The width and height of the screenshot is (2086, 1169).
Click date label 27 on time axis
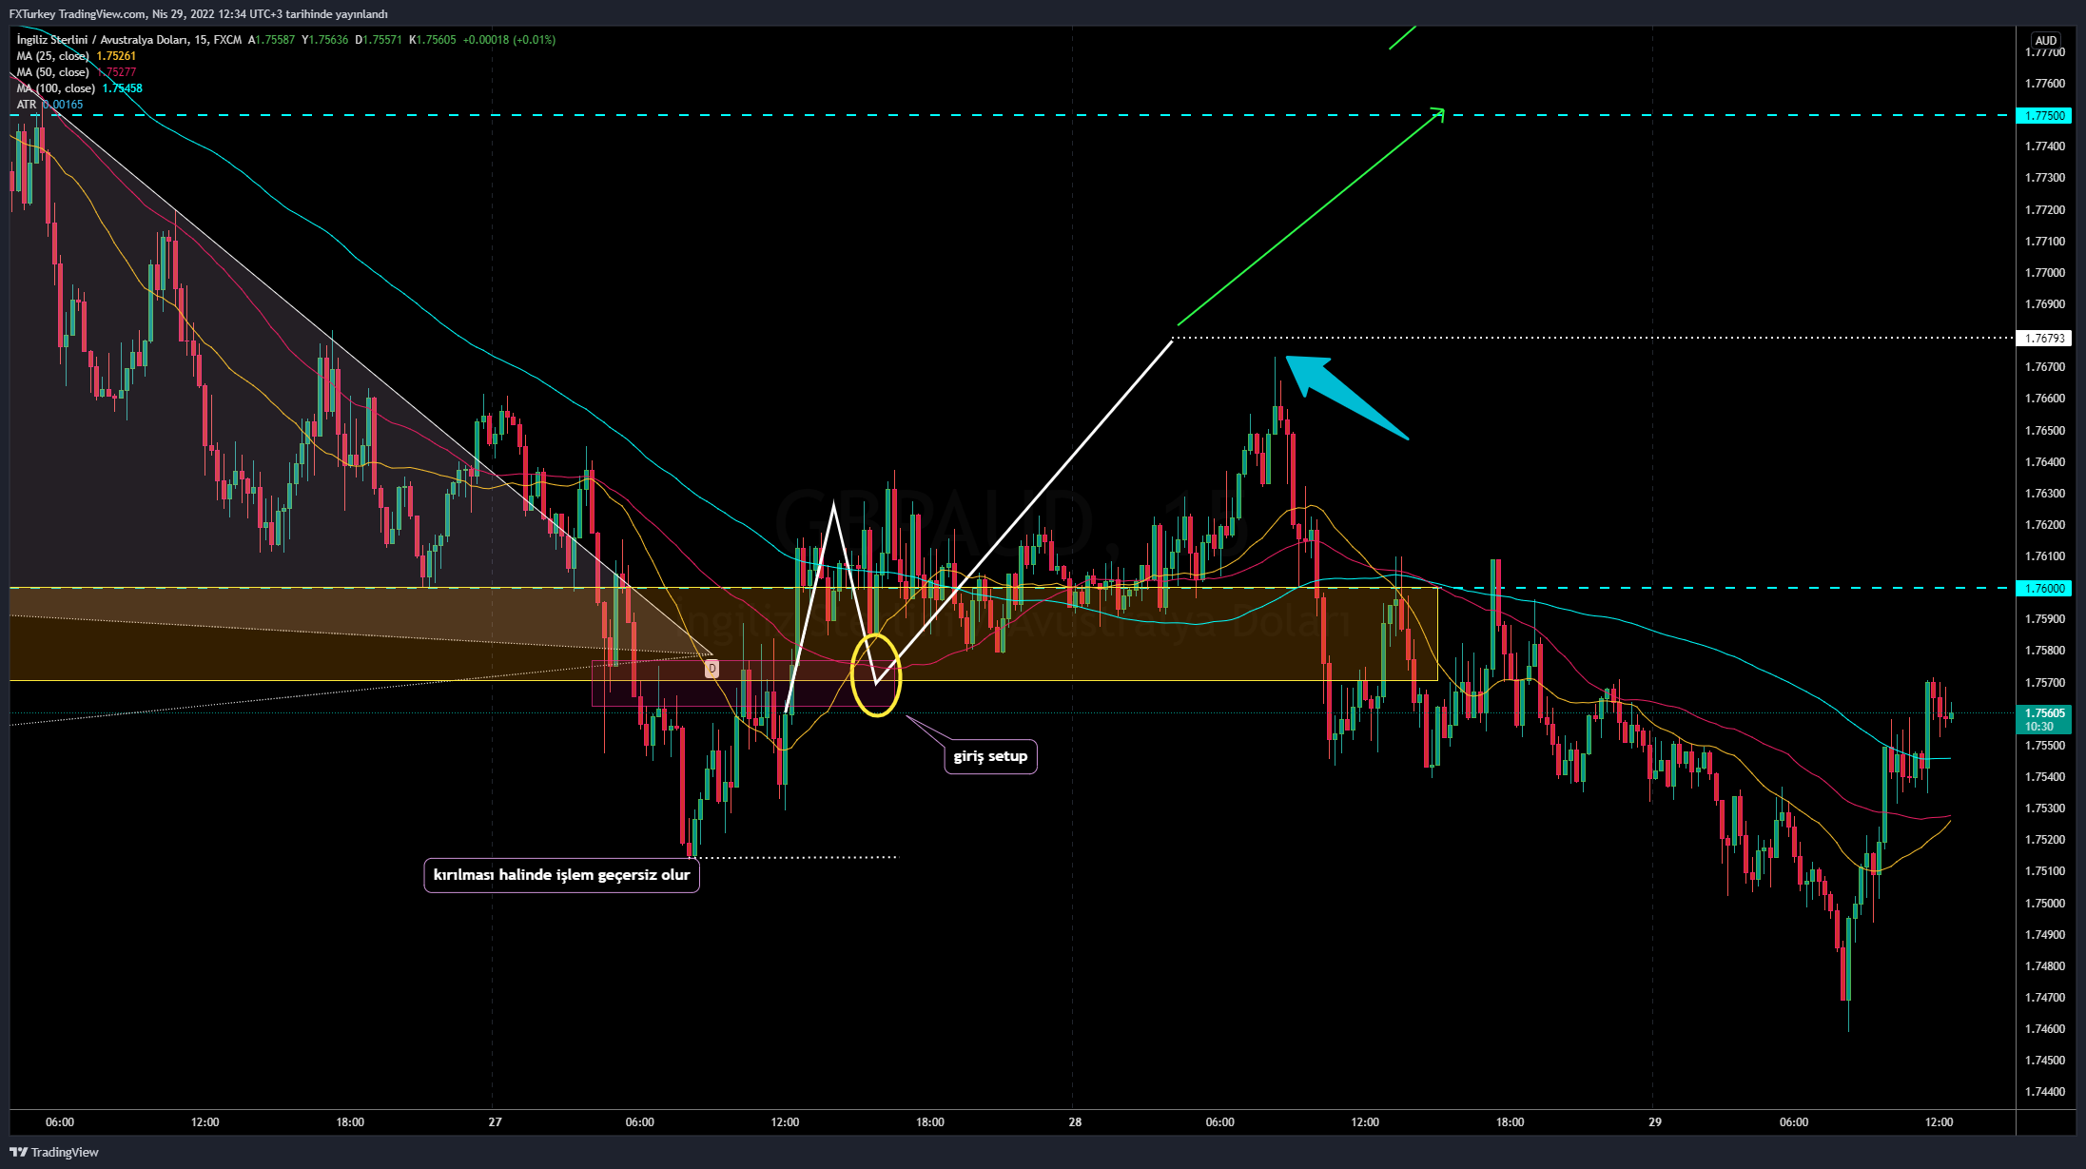coord(495,1122)
